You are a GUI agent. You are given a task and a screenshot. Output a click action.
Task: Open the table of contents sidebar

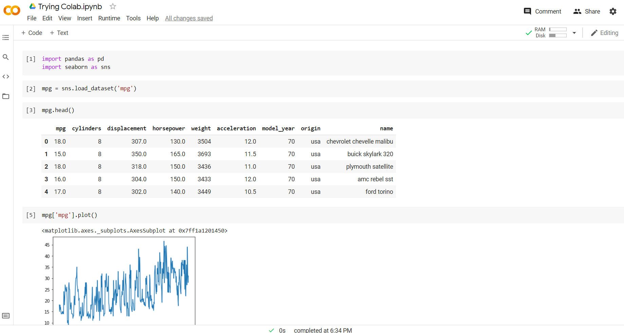pyautogui.click(x=6, y=38)
